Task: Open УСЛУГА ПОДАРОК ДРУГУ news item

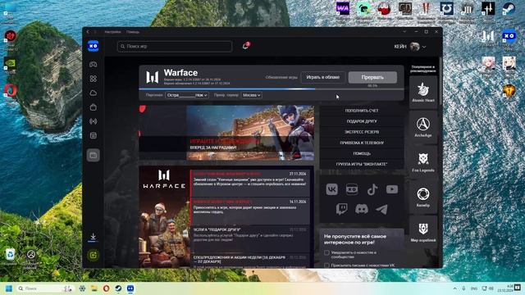Action: (x=249, y=239)
